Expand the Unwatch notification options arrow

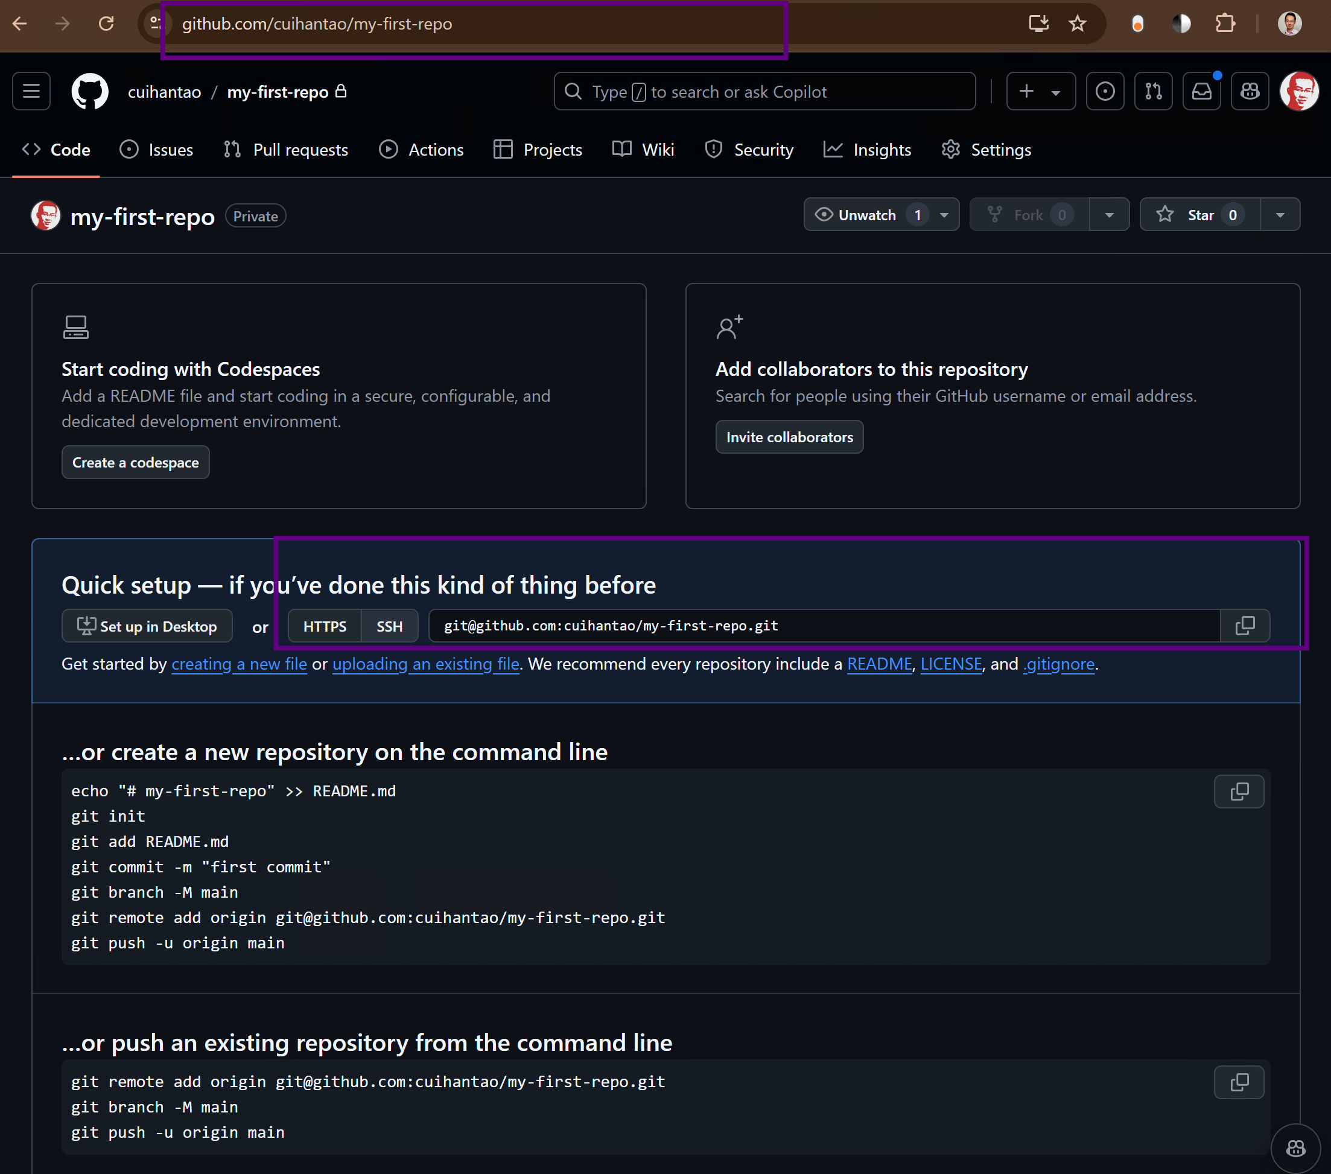click(944, 215)
